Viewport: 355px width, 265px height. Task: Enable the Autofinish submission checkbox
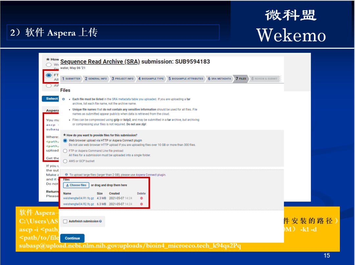[x=65, y=221]
